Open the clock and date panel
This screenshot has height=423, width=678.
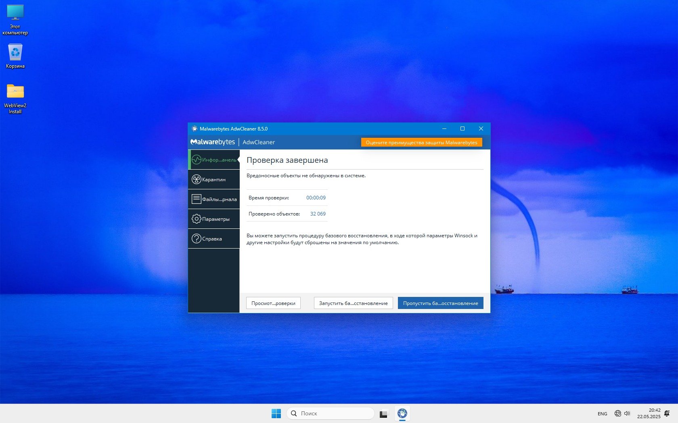coord(649,413)
